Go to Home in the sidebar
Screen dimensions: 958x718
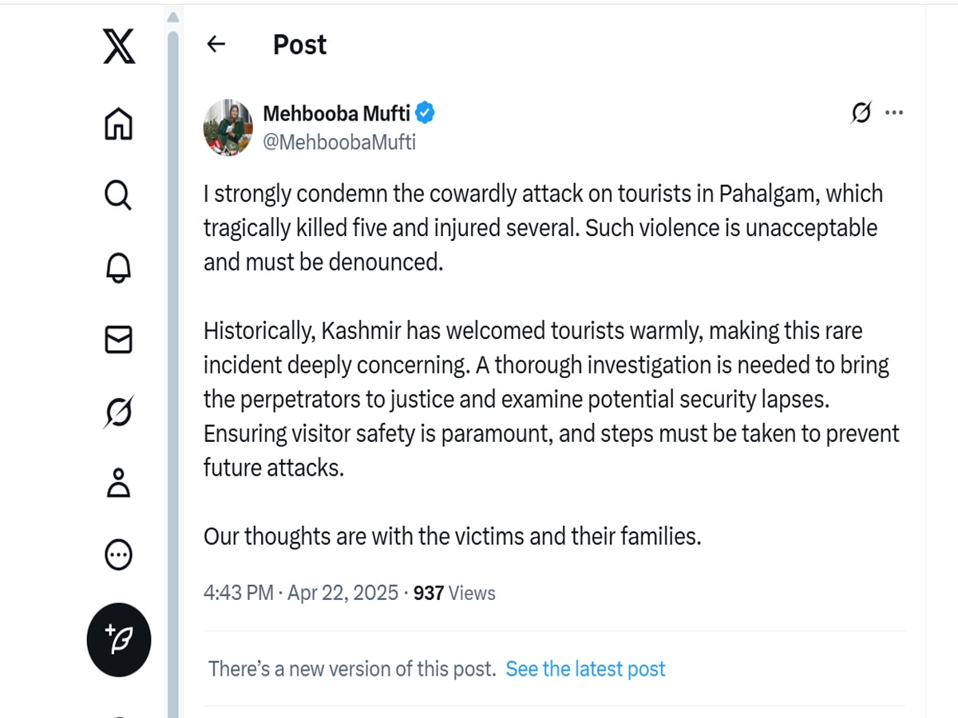[x=119, y=124]
